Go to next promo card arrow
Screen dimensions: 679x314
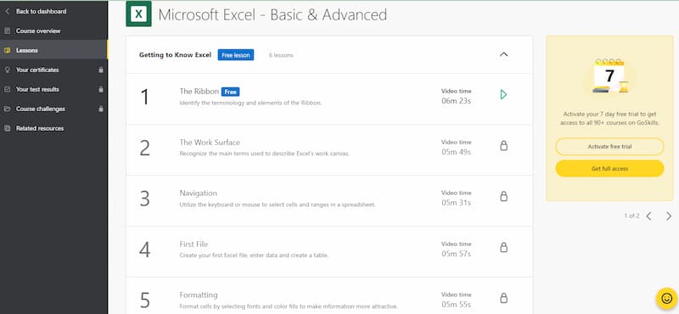tap(669, 216)
